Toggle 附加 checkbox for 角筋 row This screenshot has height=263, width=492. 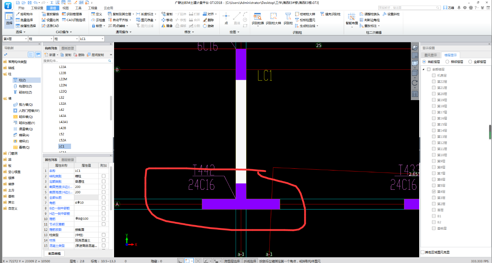point(104,203)
